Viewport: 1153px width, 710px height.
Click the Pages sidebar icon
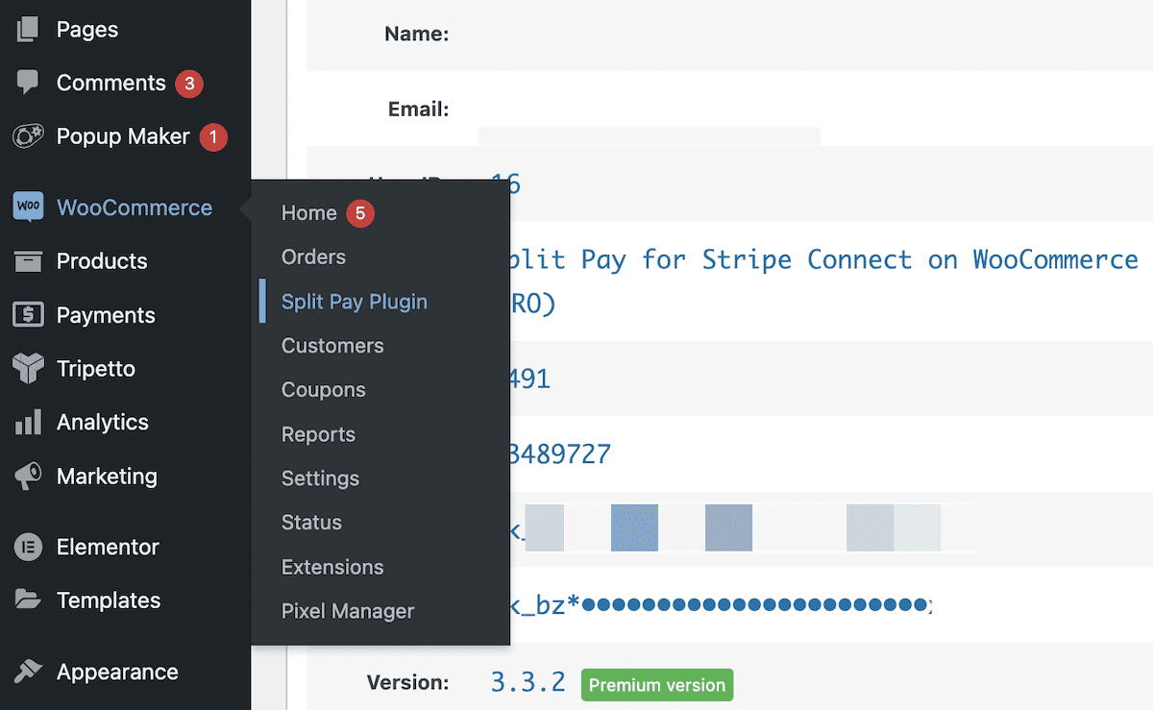pos(28,29)
